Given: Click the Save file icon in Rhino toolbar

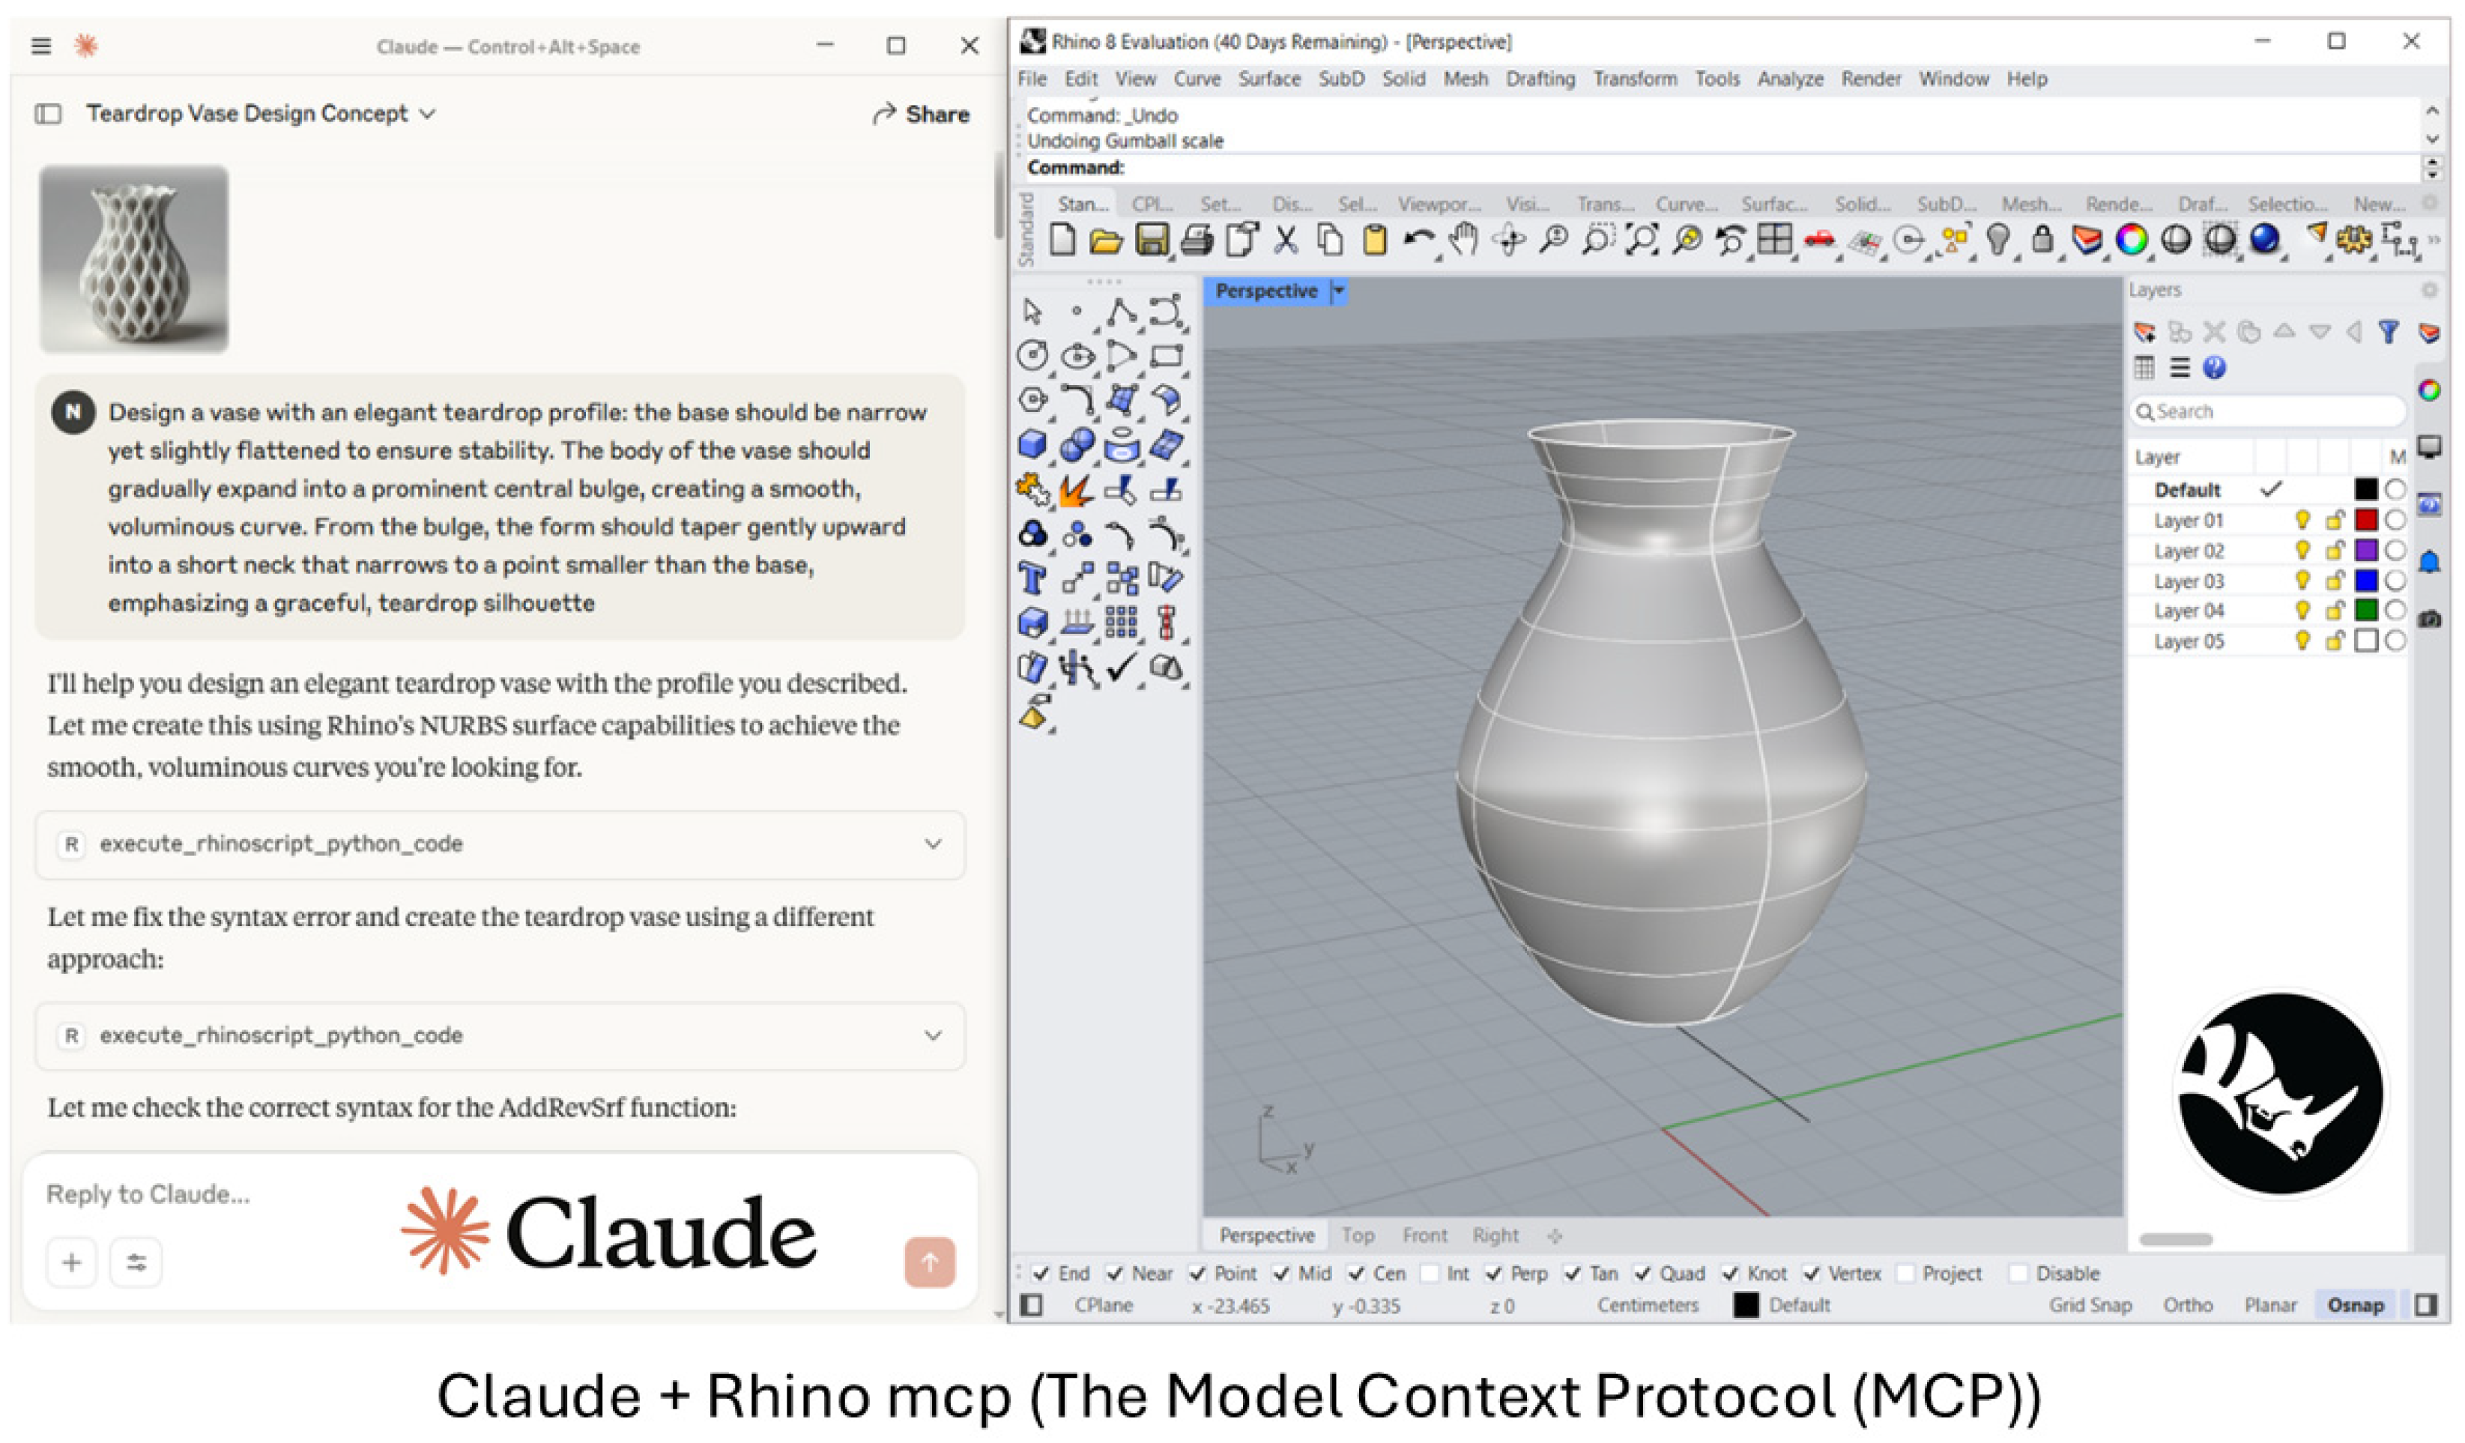Looking at the screenshot, I should click(x=1152, y=240).
